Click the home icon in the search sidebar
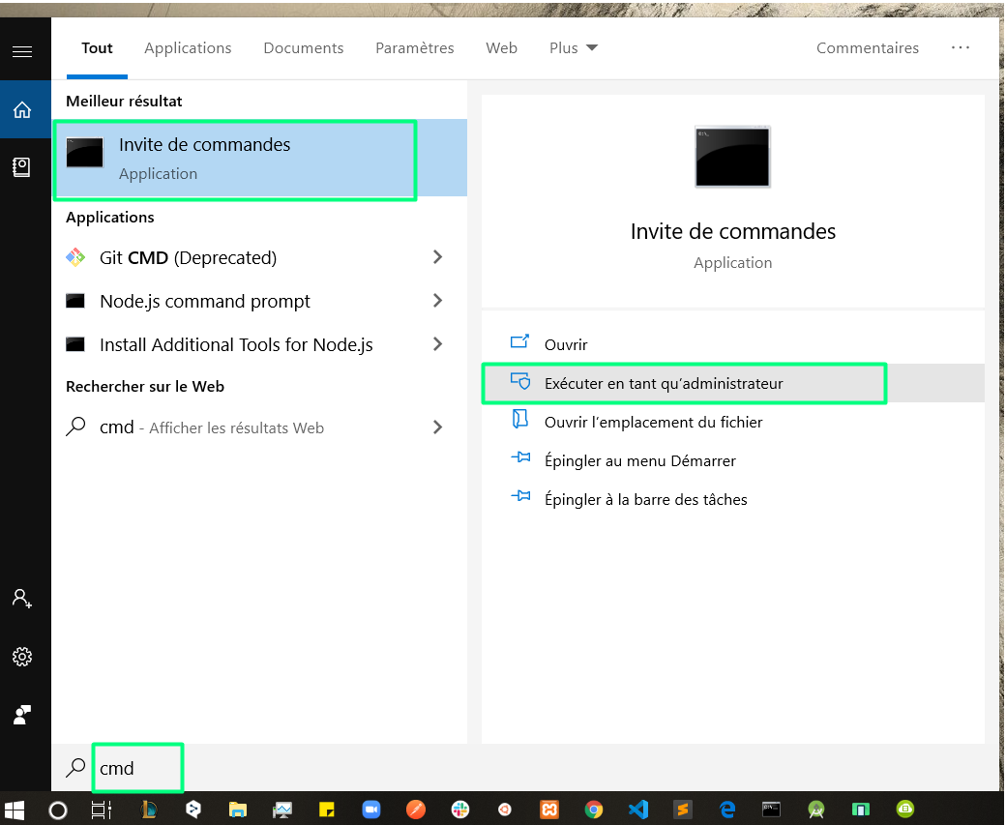 pyautogui.click(x=24, y=109)
